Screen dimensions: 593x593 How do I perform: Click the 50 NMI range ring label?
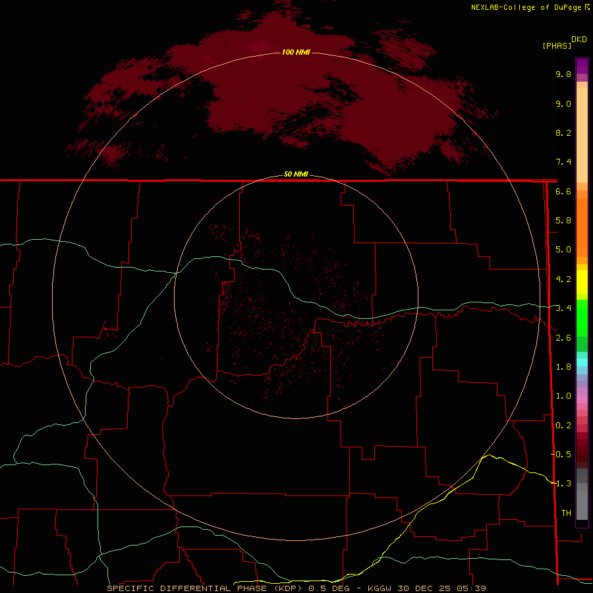click(296, 175)
